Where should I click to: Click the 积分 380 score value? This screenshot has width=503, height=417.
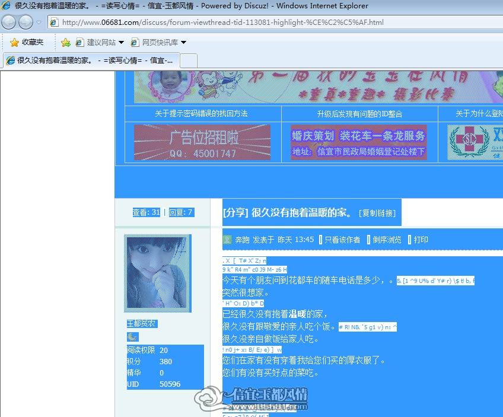pyautogui.click(x=165, y=361)
